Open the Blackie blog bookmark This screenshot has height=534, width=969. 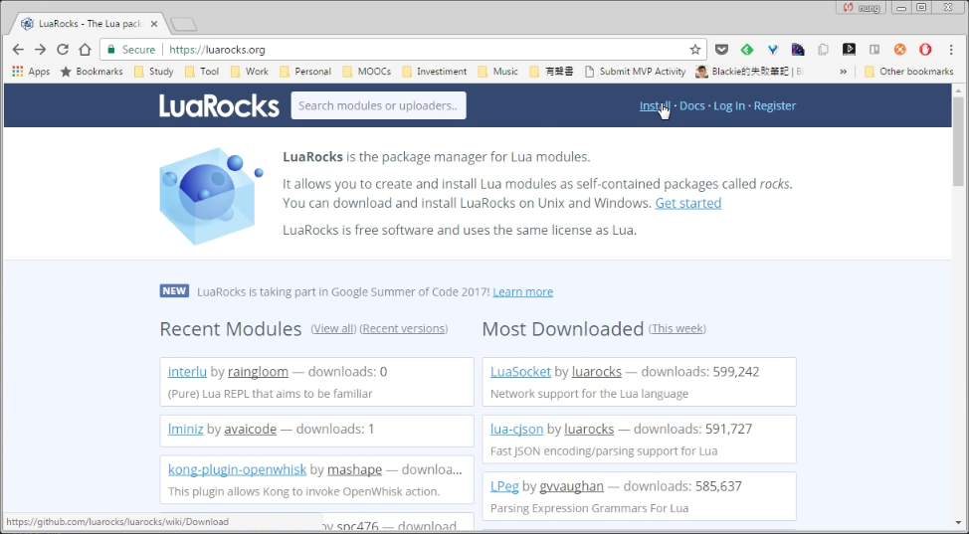tap(749, 71)
